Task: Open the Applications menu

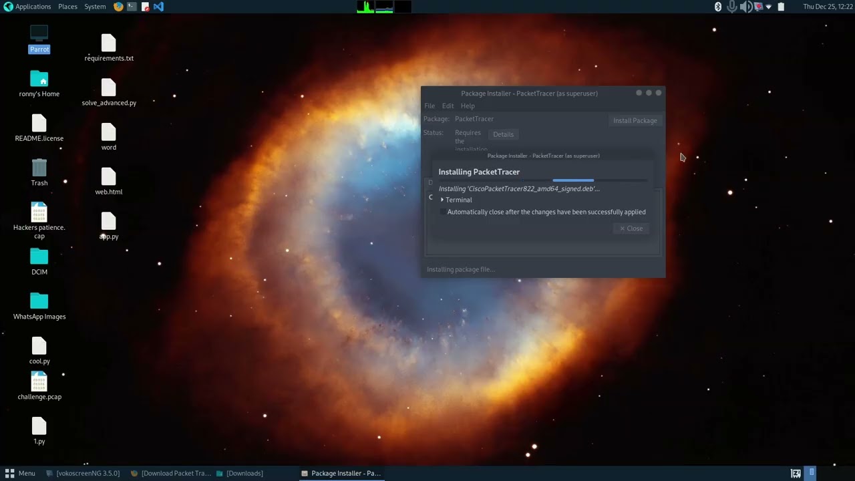Action: tap(27, 7)
